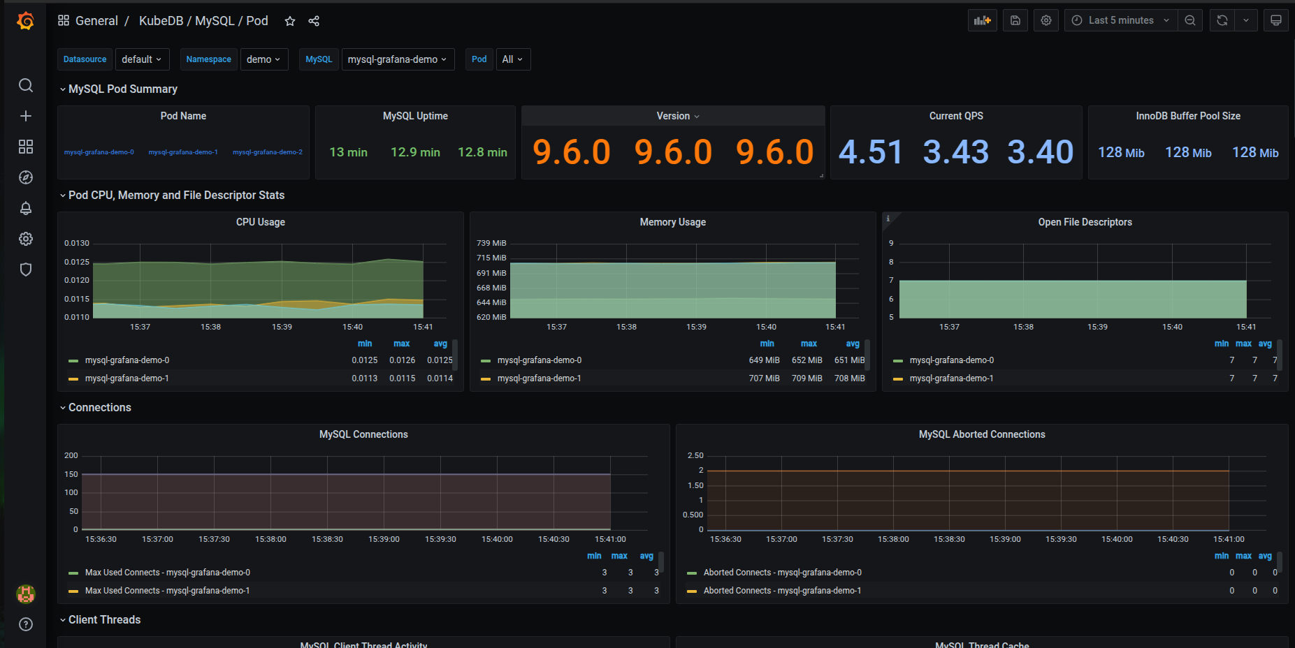Open the InnoDB Buffer Pool Size panel menu
This screenshot has width=1295, height=648.
(x=1188, y=116)
